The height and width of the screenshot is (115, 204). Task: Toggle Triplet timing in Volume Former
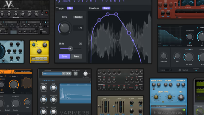78,17
